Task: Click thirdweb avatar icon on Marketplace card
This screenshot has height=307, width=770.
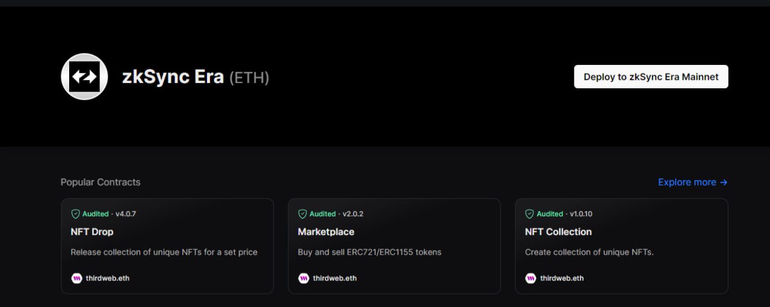Action: click(x=304, y=278)
